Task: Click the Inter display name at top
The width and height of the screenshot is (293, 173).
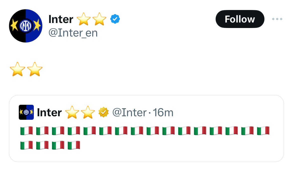Action: tap(61, 19)
